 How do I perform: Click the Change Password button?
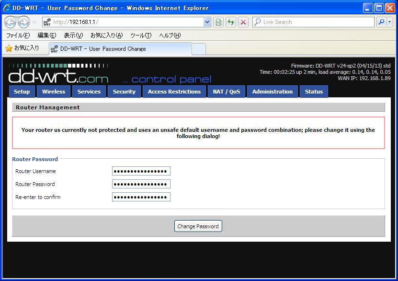(x=198, y=226)
